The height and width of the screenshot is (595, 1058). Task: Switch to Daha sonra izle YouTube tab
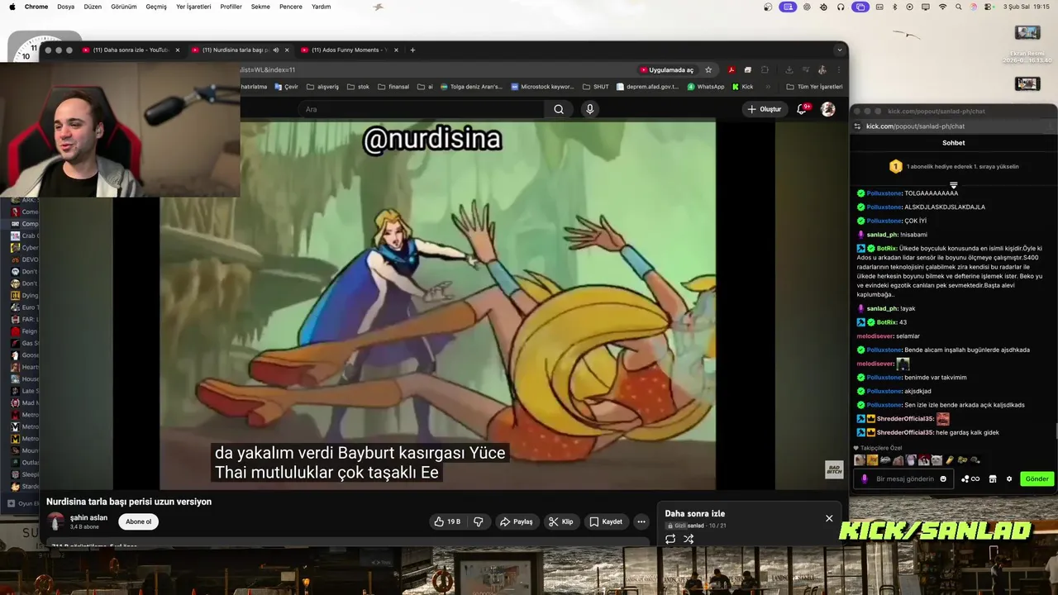[129, 50]
